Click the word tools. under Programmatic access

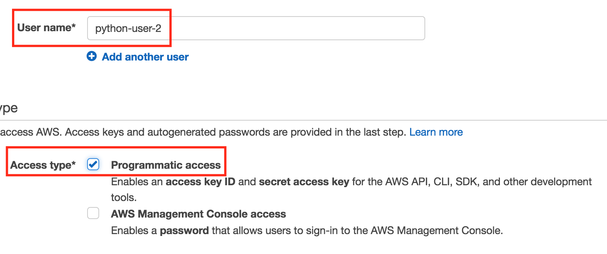pos(124,198)
